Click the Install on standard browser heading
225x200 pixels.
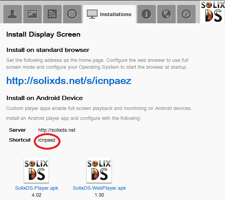coord(48,50)
